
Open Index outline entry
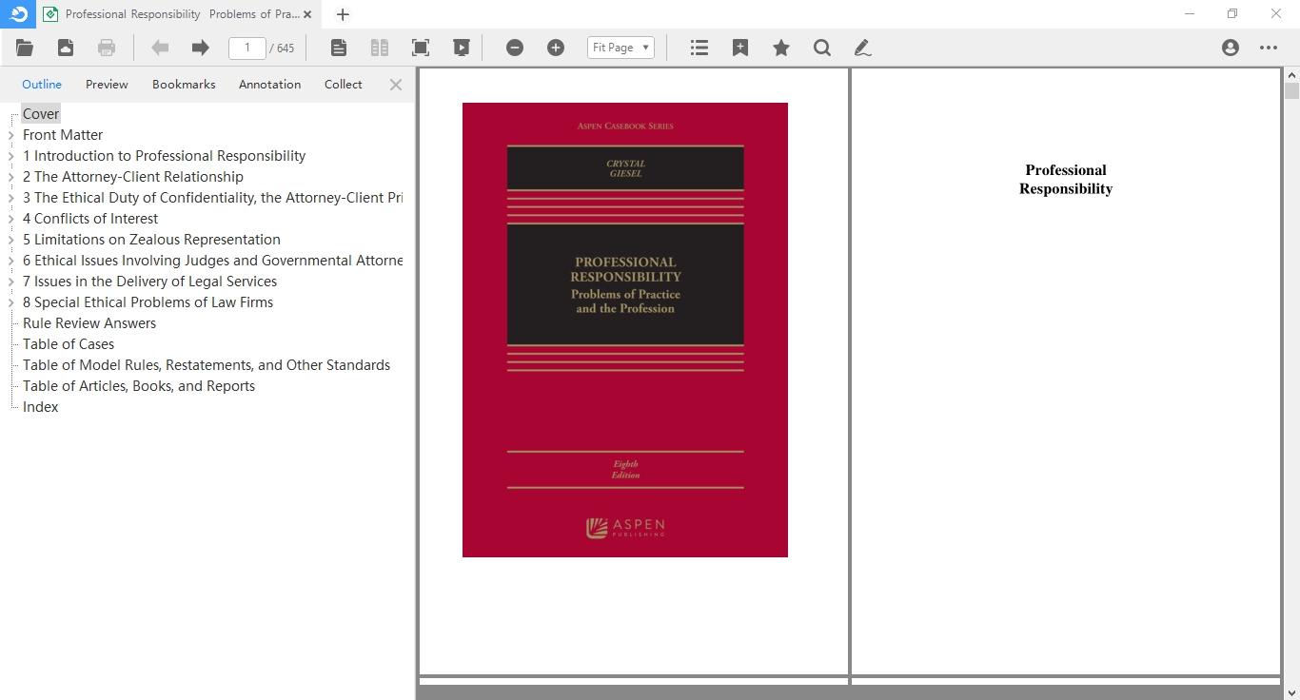point(41,407)
